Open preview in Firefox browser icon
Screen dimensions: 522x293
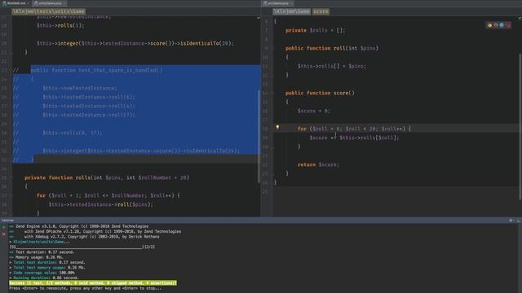(496, 25)
